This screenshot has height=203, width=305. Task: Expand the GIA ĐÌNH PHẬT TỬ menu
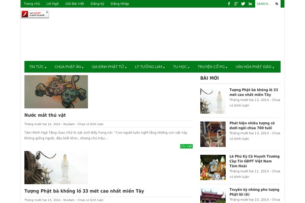point(109,66)
